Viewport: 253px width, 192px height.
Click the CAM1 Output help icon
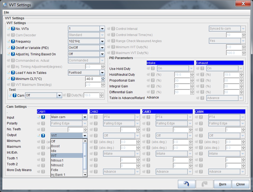43,136
